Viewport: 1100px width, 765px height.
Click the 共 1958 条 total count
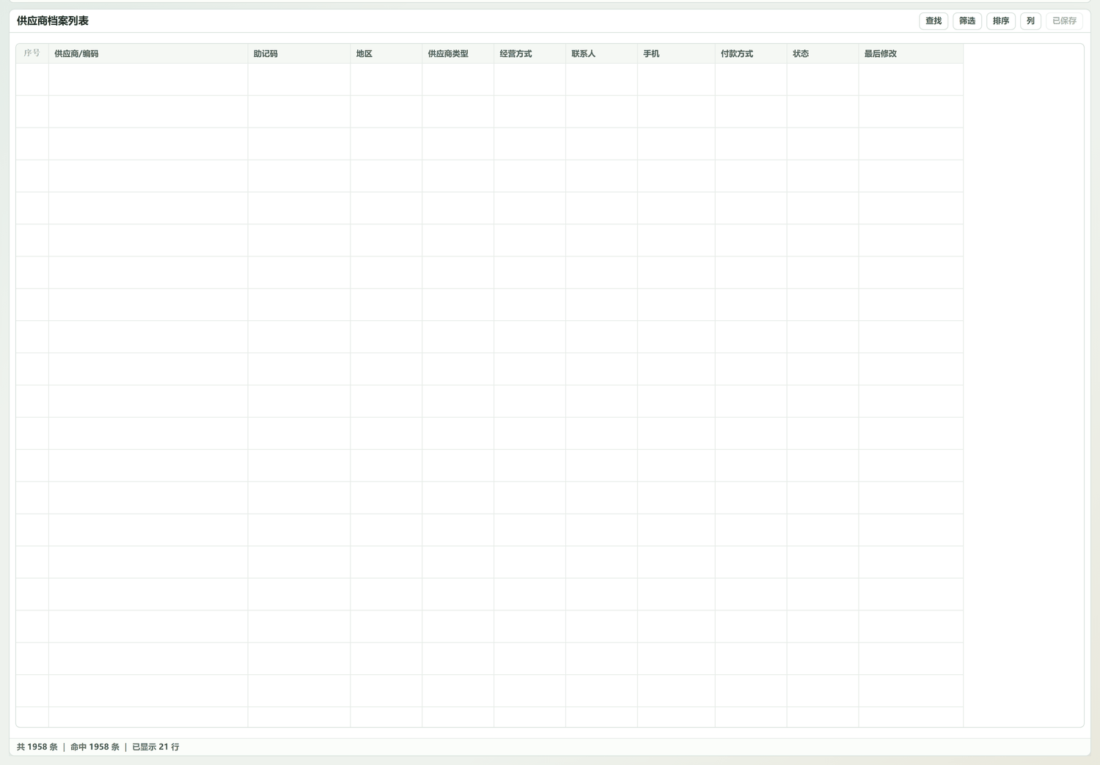pyautogui.click(x=37, y=747)
